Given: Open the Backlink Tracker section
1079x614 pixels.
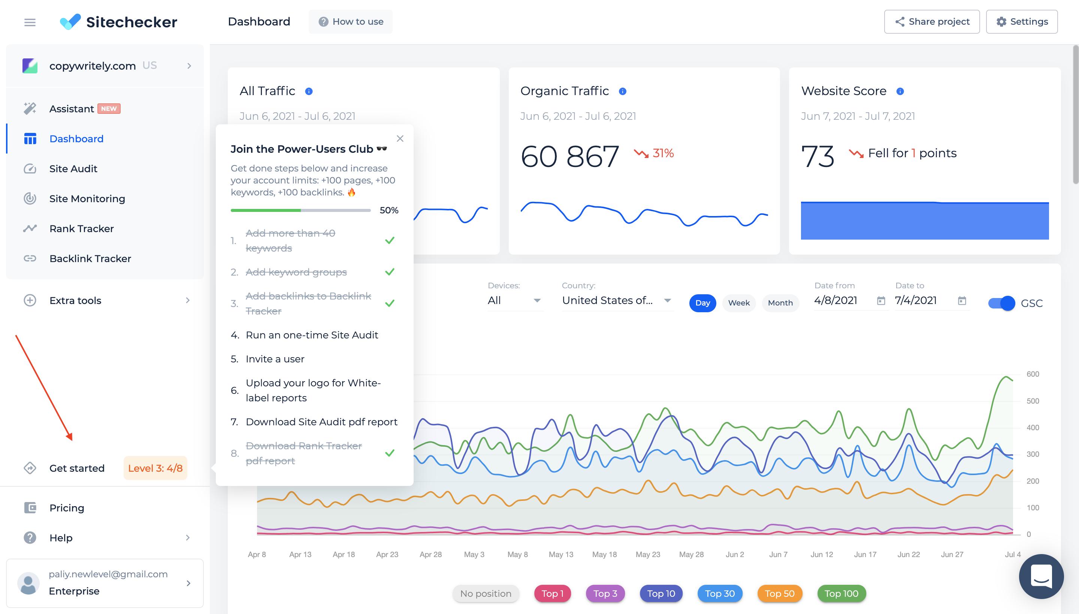Looking at the screenshot, I should (105, 258).
